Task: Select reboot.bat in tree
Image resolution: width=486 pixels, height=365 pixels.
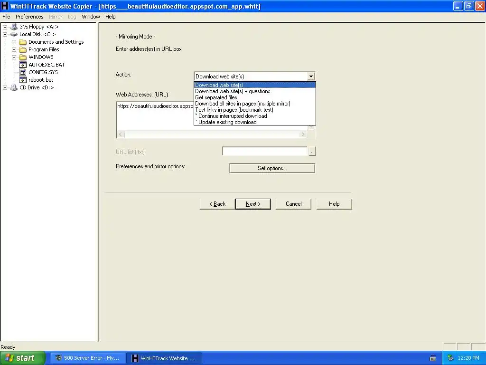Action: 41,80
